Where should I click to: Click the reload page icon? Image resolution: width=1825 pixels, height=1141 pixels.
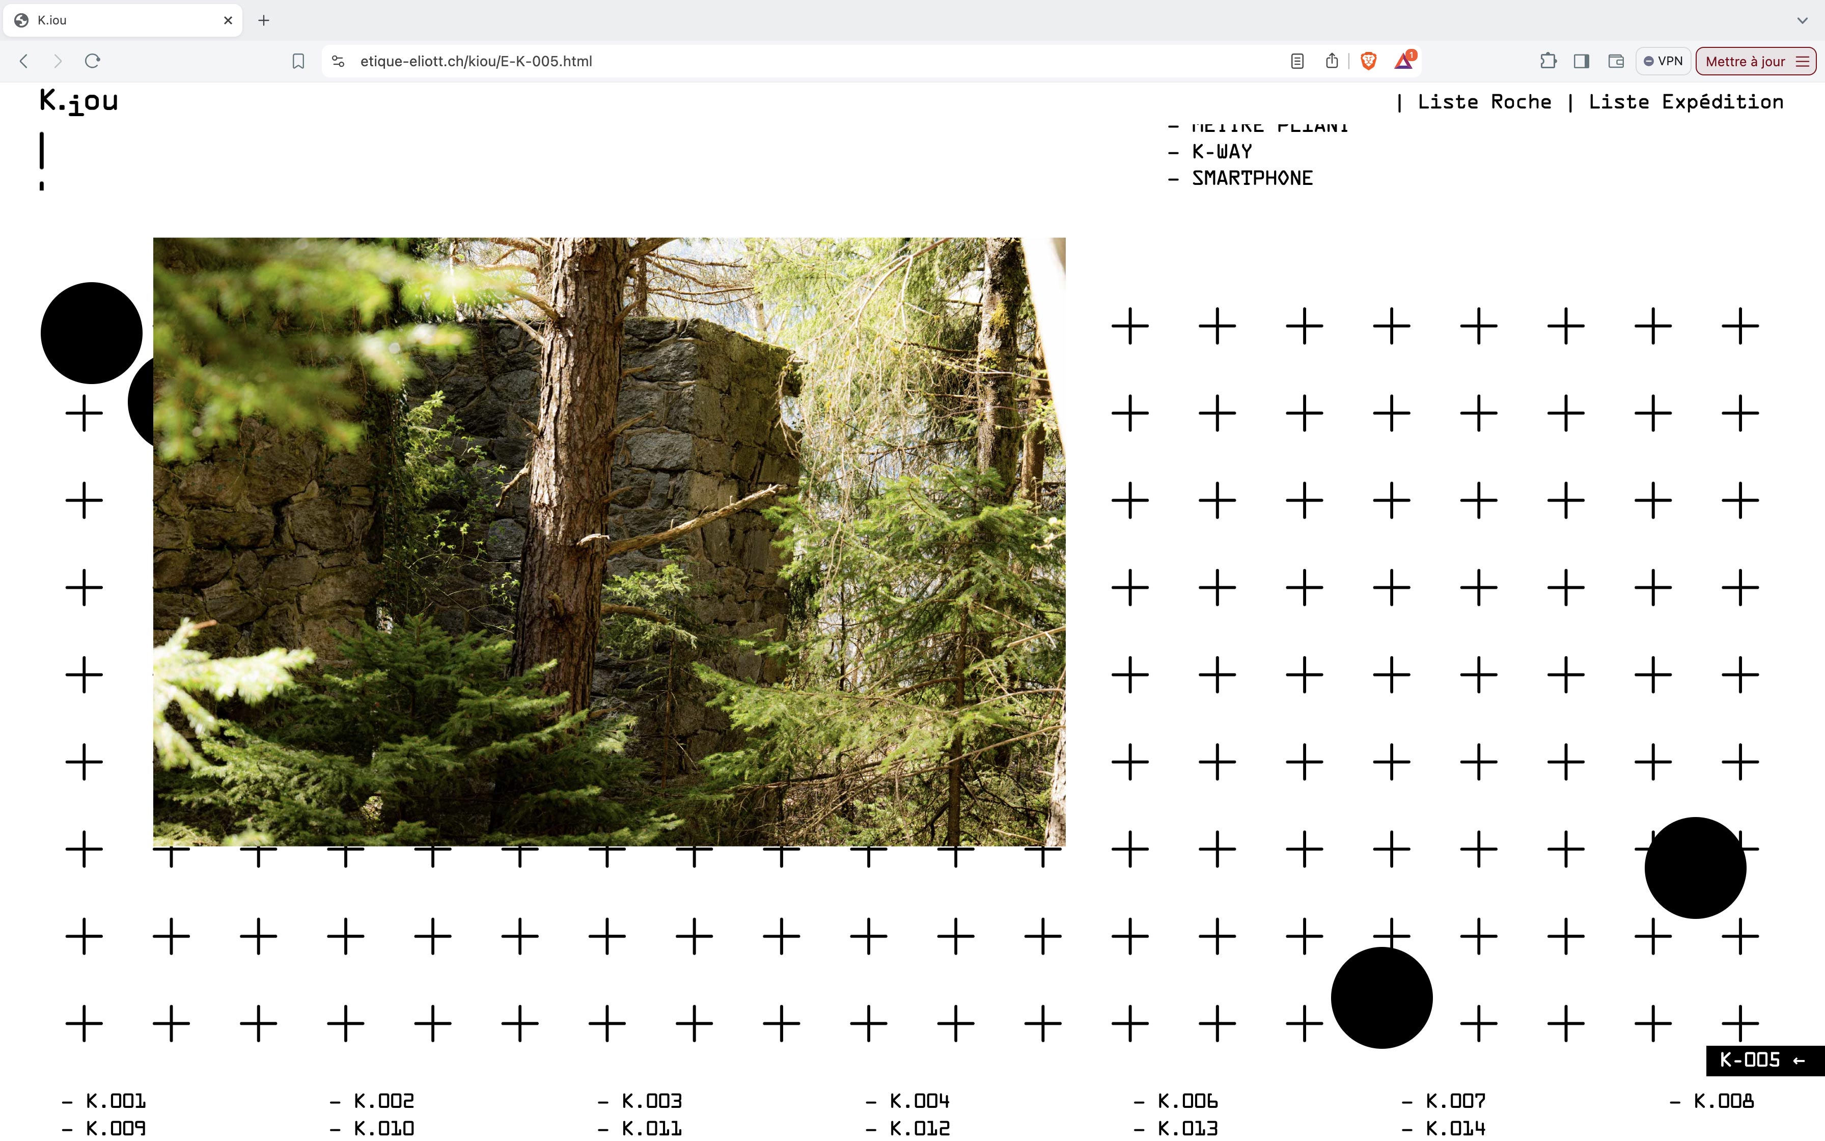(93, 61)
